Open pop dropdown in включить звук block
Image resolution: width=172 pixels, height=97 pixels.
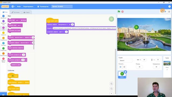[19, 25]
